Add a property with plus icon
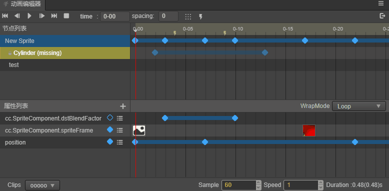The image size is (389, 191). [123, 106]
